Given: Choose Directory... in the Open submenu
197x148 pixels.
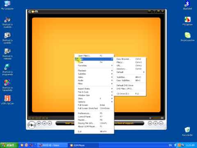Looking at the screenshot, I should point(130,69).
